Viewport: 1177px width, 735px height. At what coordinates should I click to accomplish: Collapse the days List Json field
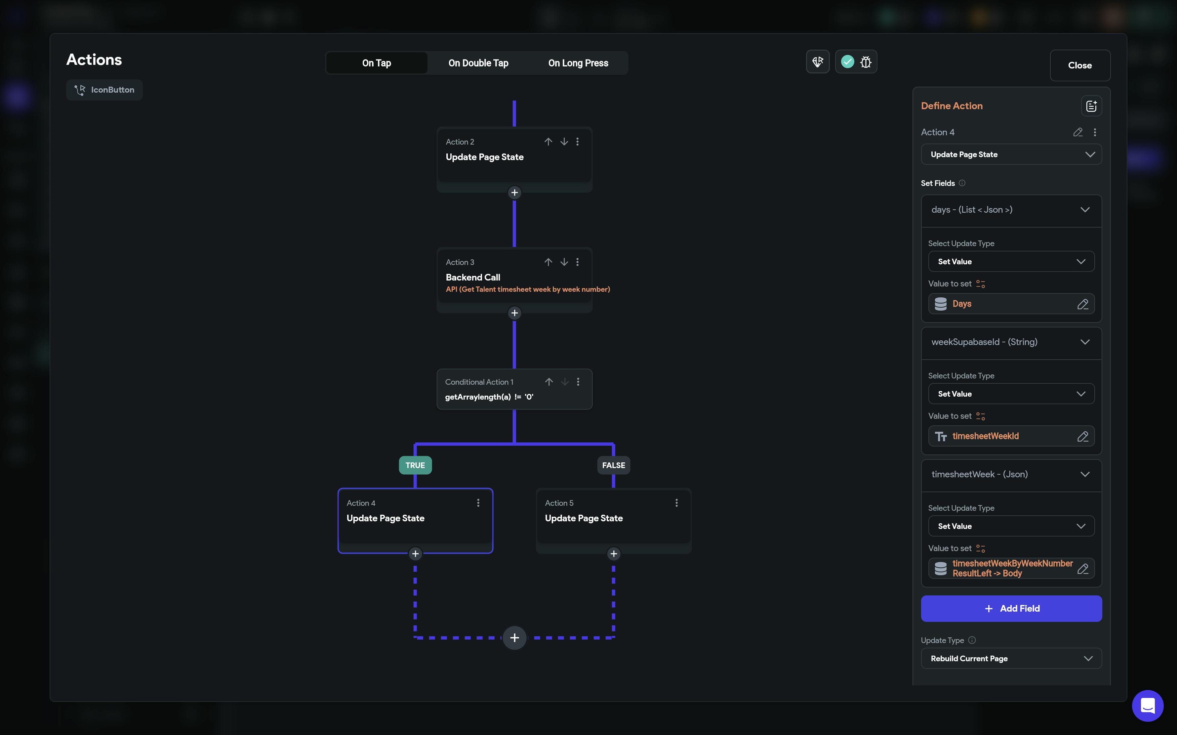pyautogui.click(x=1085, y=210)
